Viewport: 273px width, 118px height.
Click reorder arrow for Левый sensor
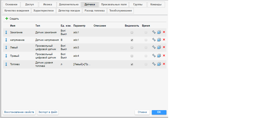(x=6, y=48)
